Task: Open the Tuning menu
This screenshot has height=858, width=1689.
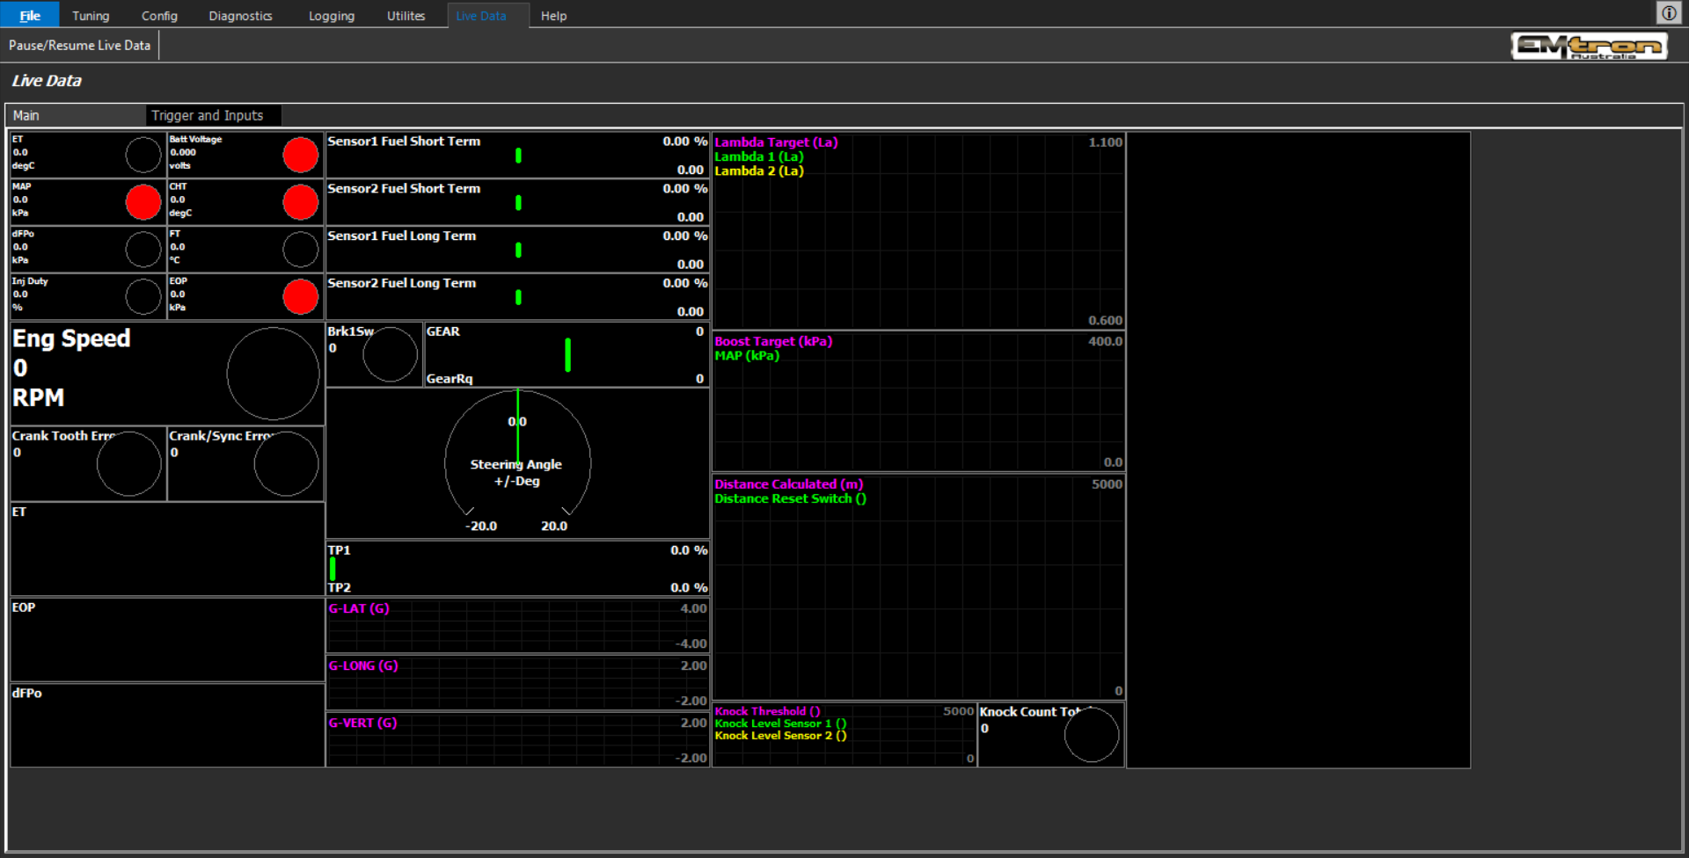Action: click(x=91, y=16)
